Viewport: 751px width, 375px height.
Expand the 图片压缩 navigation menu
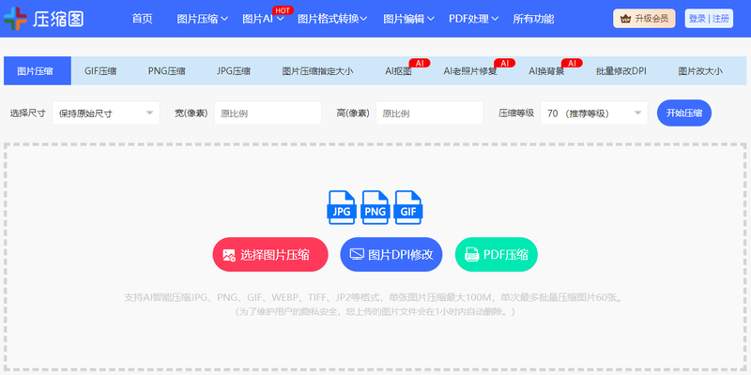[x=202, y=19]
